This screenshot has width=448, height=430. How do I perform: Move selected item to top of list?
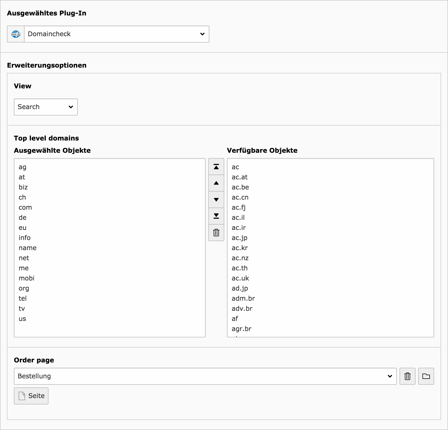click(x=216, y=167)
